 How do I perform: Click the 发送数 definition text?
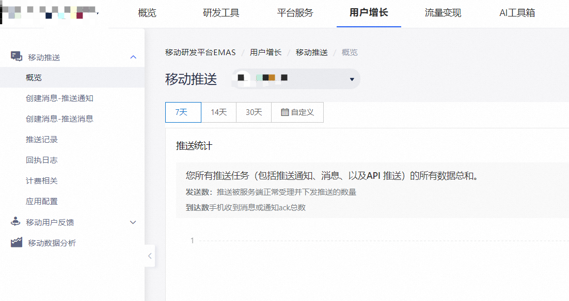coord(271,192)
